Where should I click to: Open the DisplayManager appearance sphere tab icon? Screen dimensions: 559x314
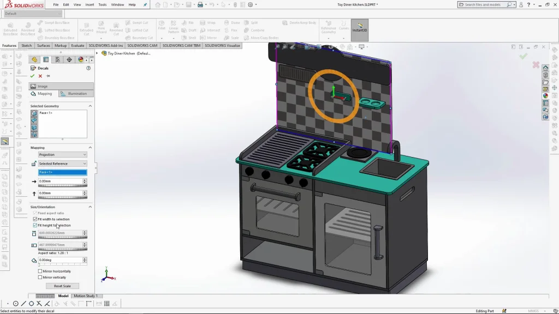click(81, 59)
